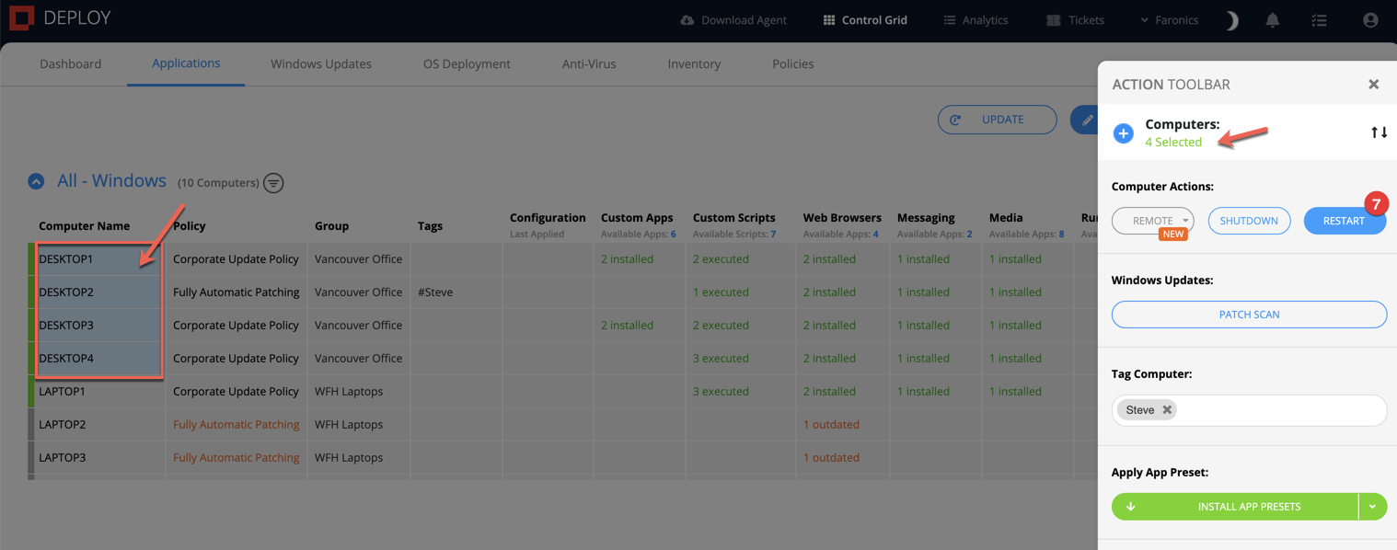
Task: Click the Configuration column header
Action: pos(548,218)
